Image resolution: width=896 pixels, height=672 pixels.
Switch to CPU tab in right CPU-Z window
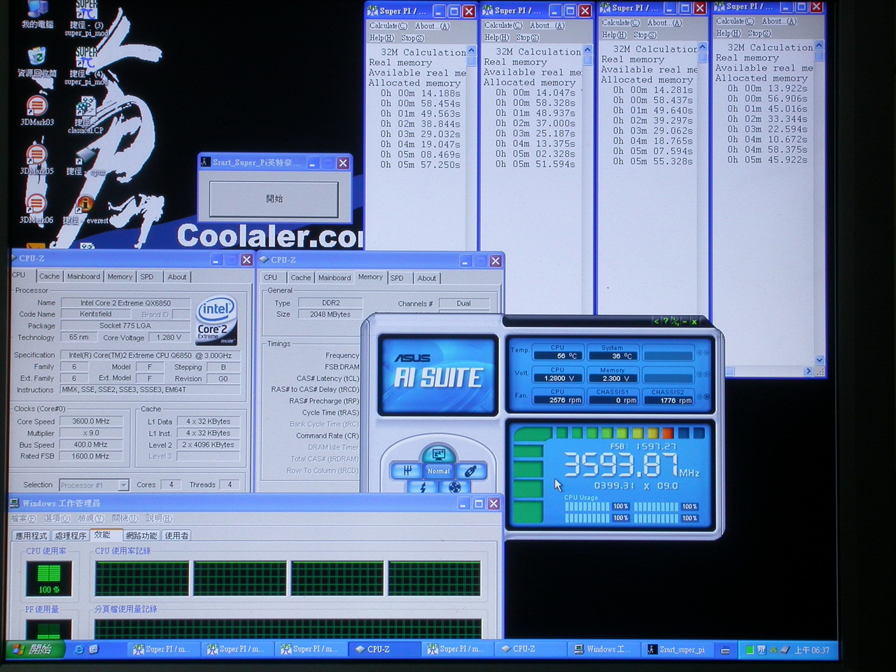pos(270,278)
